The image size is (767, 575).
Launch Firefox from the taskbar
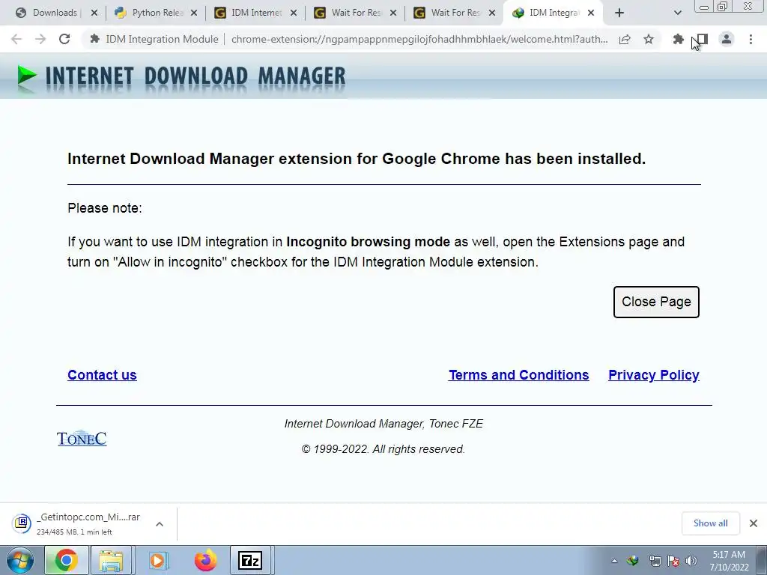[205, 560]
